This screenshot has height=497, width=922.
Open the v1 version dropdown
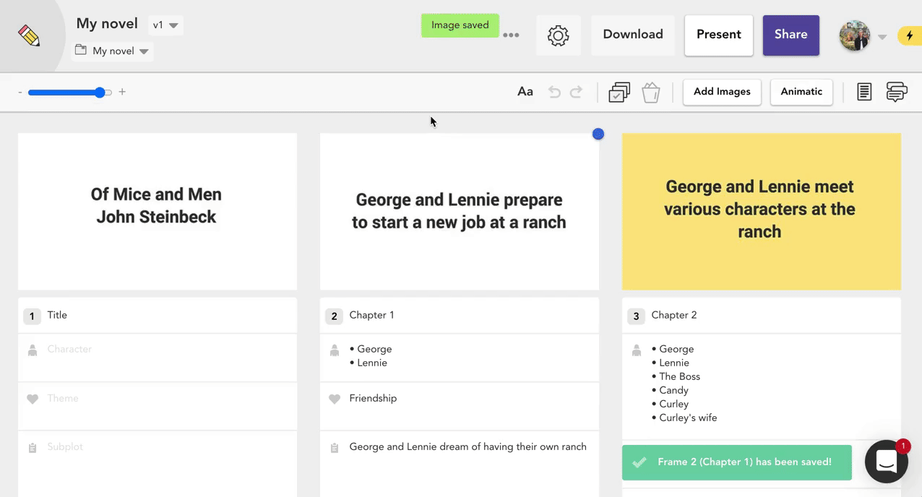165,24
